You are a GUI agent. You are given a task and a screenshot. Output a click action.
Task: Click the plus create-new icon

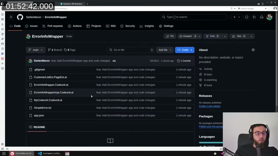(x=234, y=17)
